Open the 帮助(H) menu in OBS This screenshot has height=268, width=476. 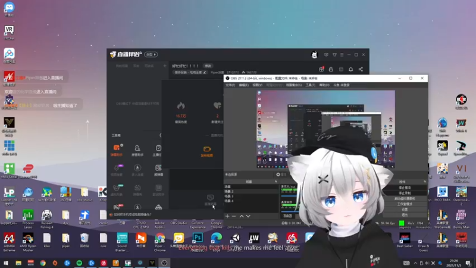[x=324, y=85]
